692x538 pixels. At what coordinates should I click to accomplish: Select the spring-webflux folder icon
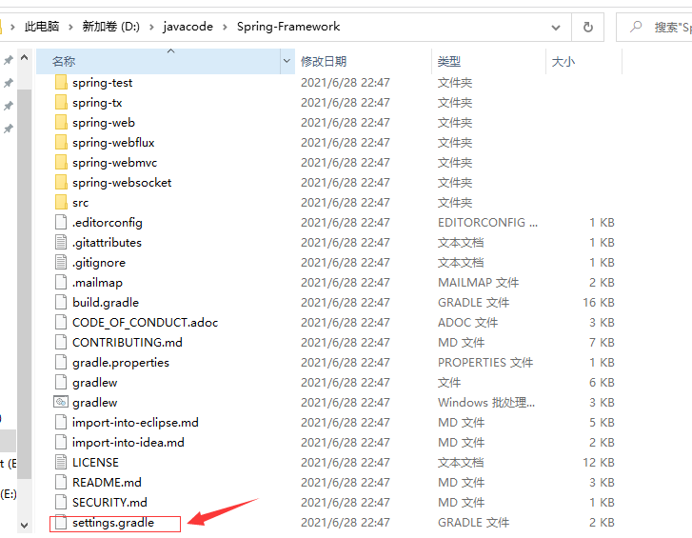61,143
